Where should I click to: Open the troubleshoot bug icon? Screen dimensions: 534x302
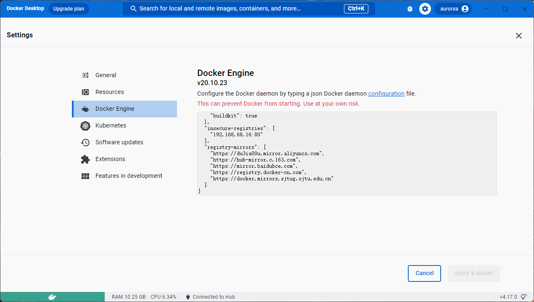410,9
